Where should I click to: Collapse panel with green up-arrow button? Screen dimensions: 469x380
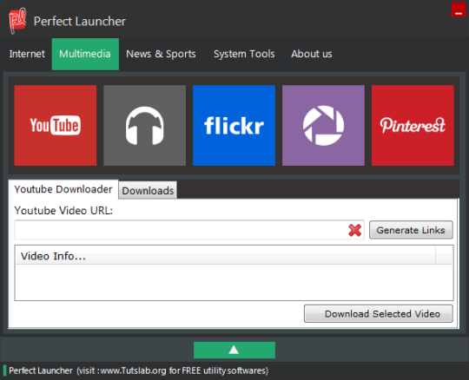tap(234, 350)
